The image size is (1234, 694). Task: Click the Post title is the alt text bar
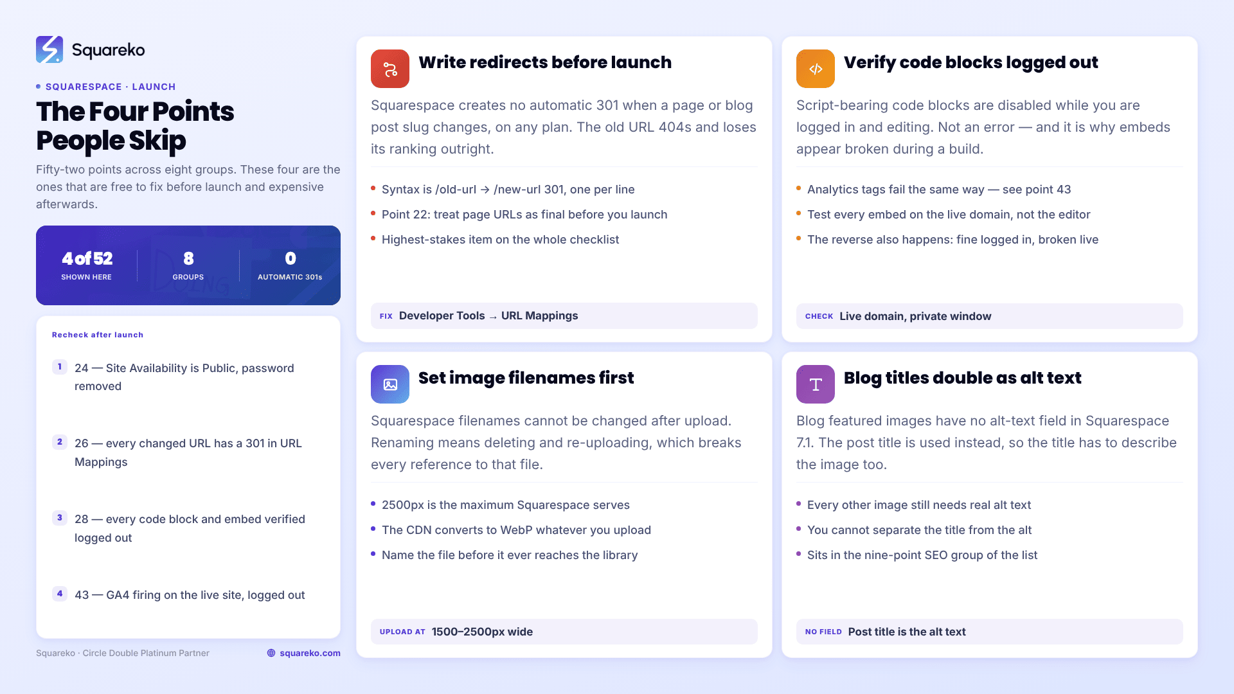tap(990, 632)
